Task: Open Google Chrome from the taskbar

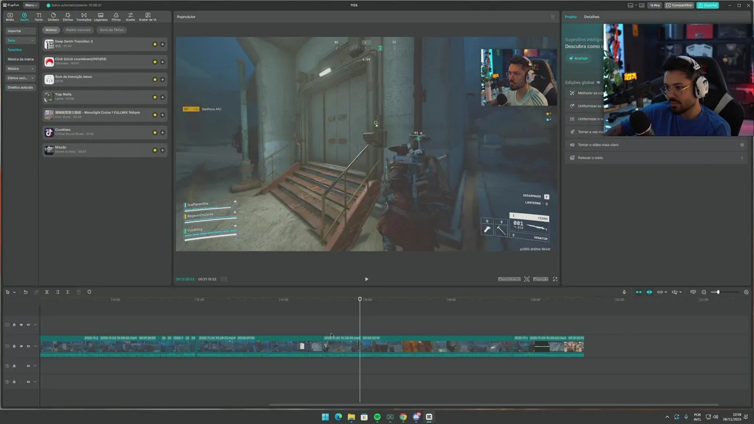Action: [403, 417]
